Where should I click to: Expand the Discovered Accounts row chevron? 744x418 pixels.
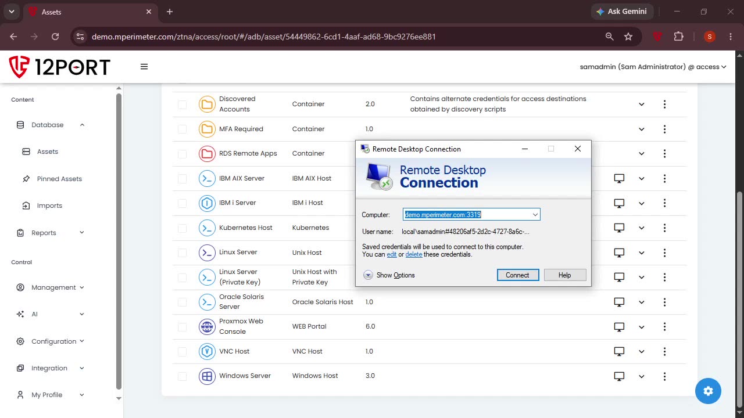tap(642, 105)
